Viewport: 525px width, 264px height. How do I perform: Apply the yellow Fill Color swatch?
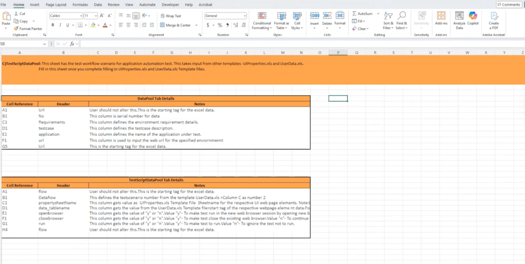point(93,25)
